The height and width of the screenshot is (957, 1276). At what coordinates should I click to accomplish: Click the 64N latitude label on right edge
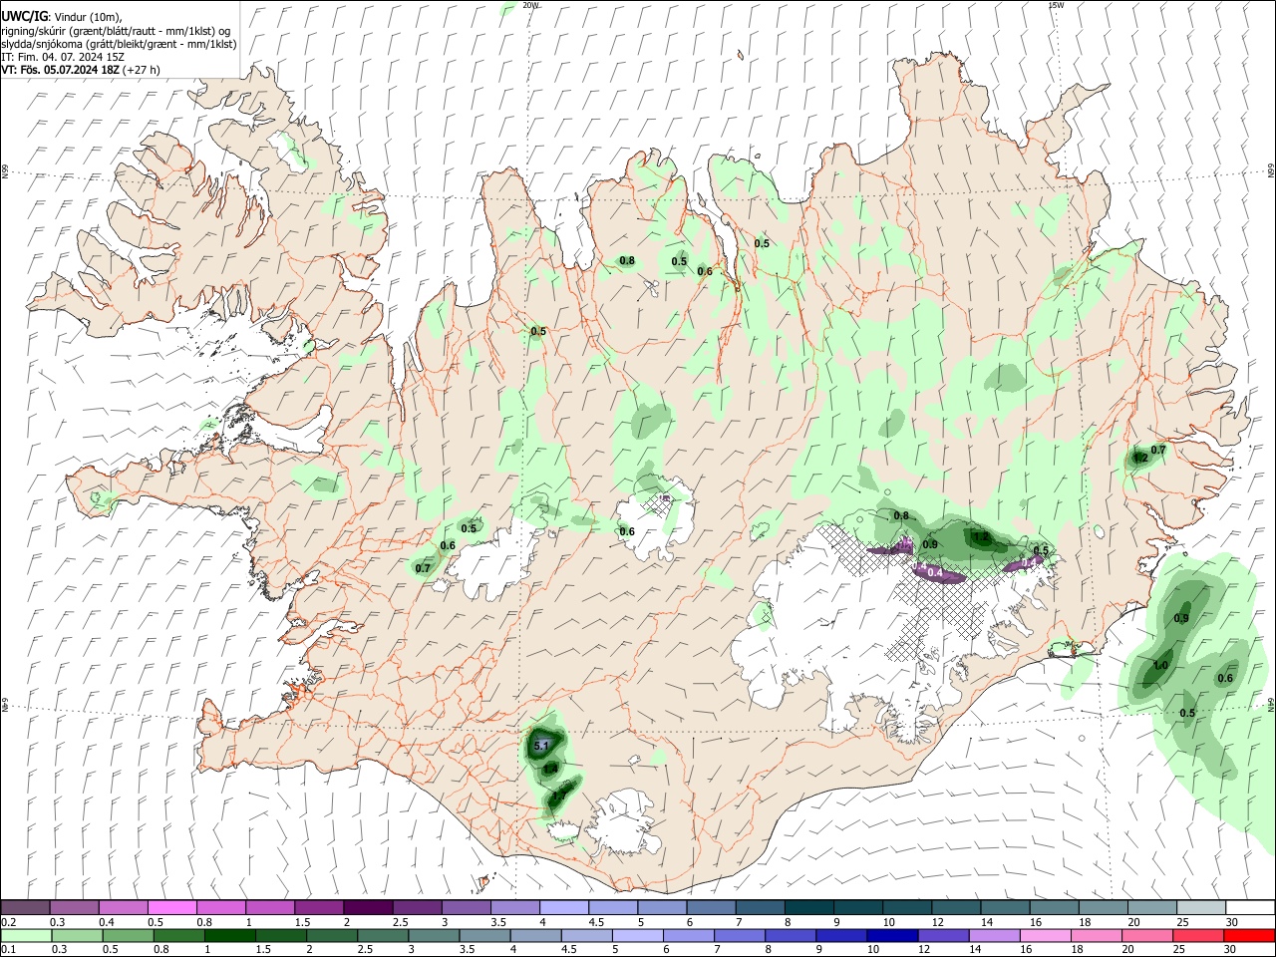point(1271,704)
